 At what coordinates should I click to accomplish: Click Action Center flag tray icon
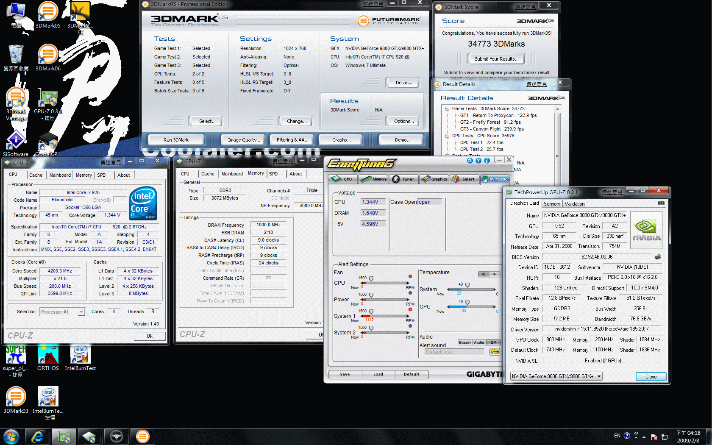(654, 437)
